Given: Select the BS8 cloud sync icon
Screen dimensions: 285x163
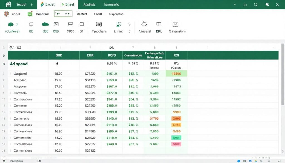Looking at the screenshot, I should [45, 25].
